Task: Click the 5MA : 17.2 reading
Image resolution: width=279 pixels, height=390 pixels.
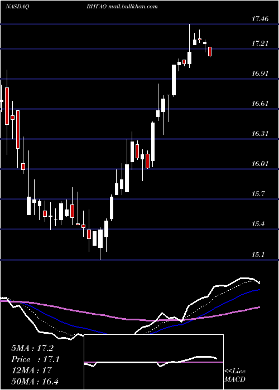Action: point(32,348)
